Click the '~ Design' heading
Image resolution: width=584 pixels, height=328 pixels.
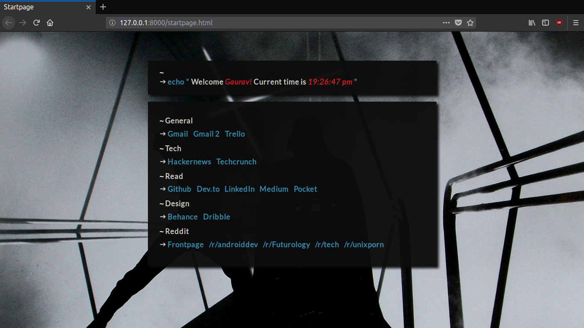pyautogui.click(x=174, y=203)
